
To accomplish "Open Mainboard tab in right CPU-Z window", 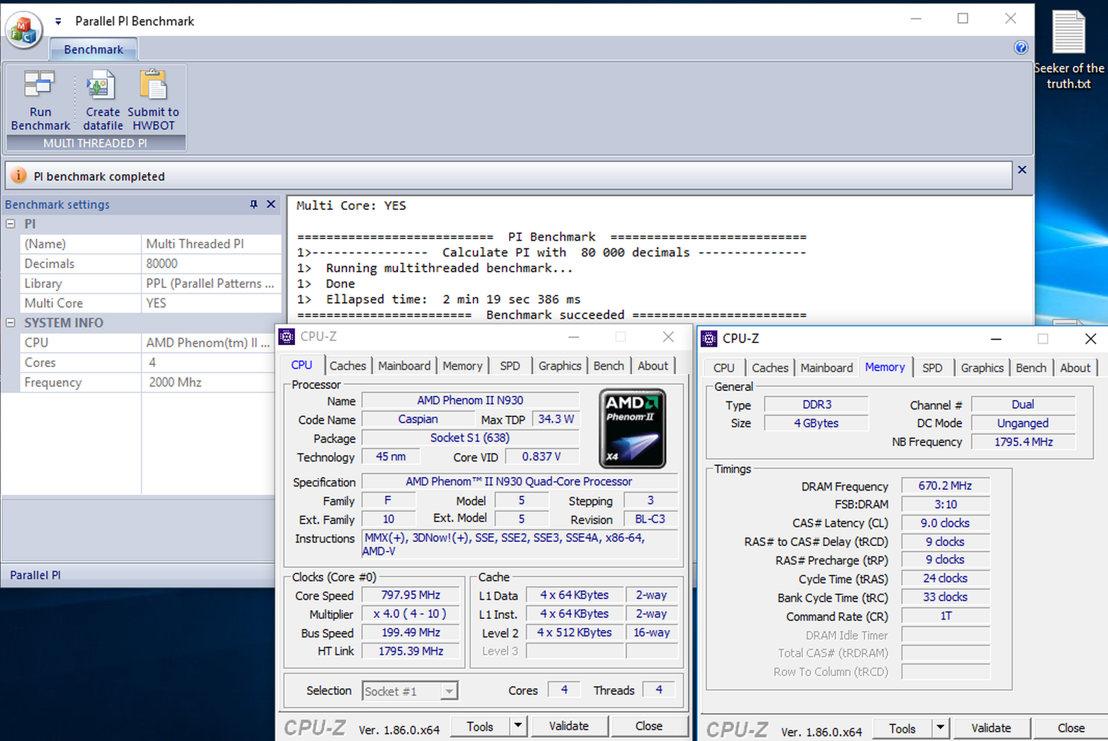I will 827,368.
